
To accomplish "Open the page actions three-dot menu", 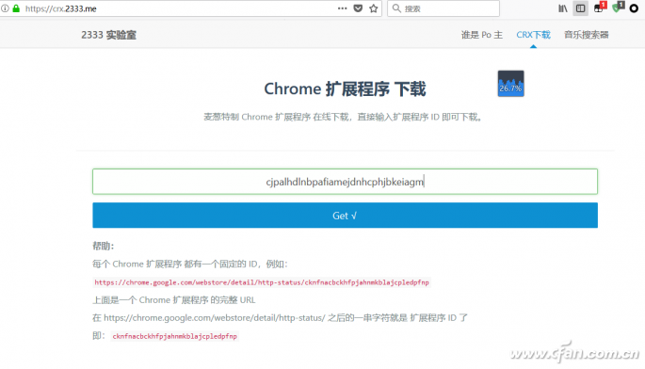I will tap(342, 8).
